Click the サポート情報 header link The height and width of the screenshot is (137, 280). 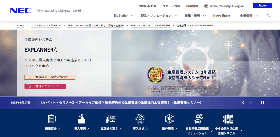tap(171, 6)
